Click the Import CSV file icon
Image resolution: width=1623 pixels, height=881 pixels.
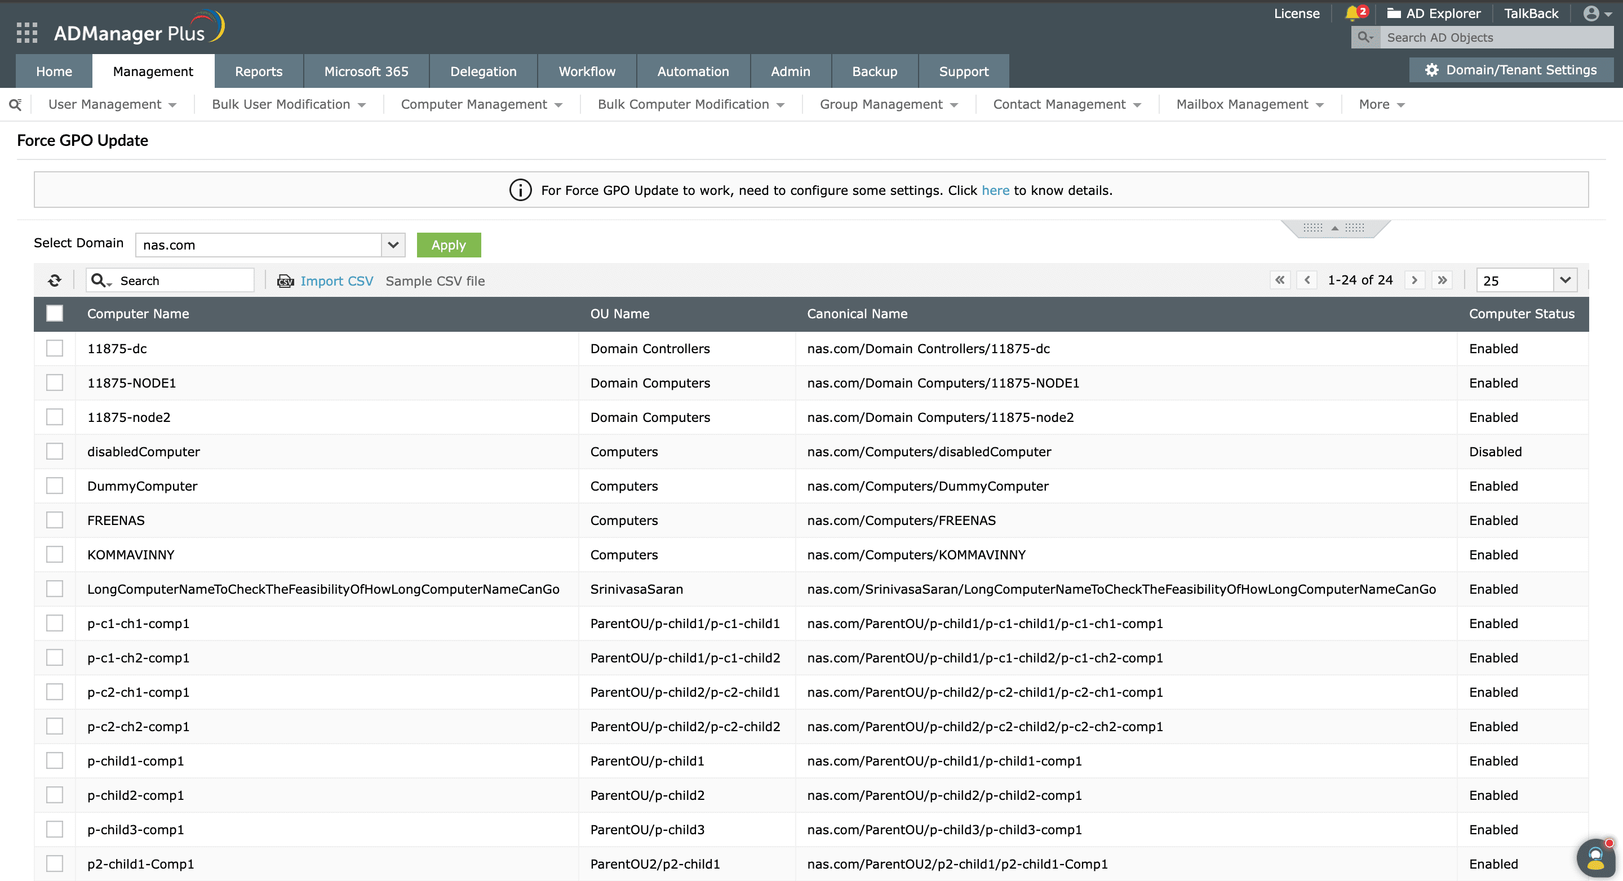285,281
